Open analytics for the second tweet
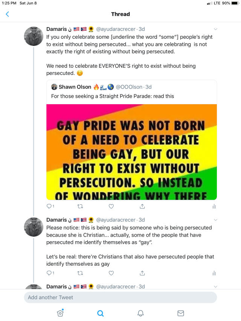 click(214, 273)
